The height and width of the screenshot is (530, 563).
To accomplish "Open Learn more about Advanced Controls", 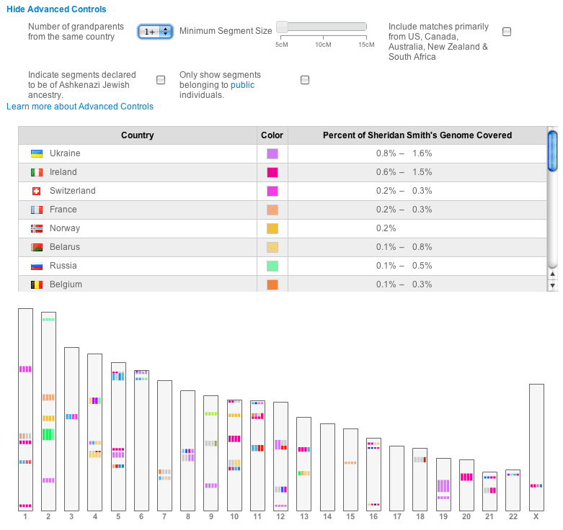I will [x=80, y=107].
